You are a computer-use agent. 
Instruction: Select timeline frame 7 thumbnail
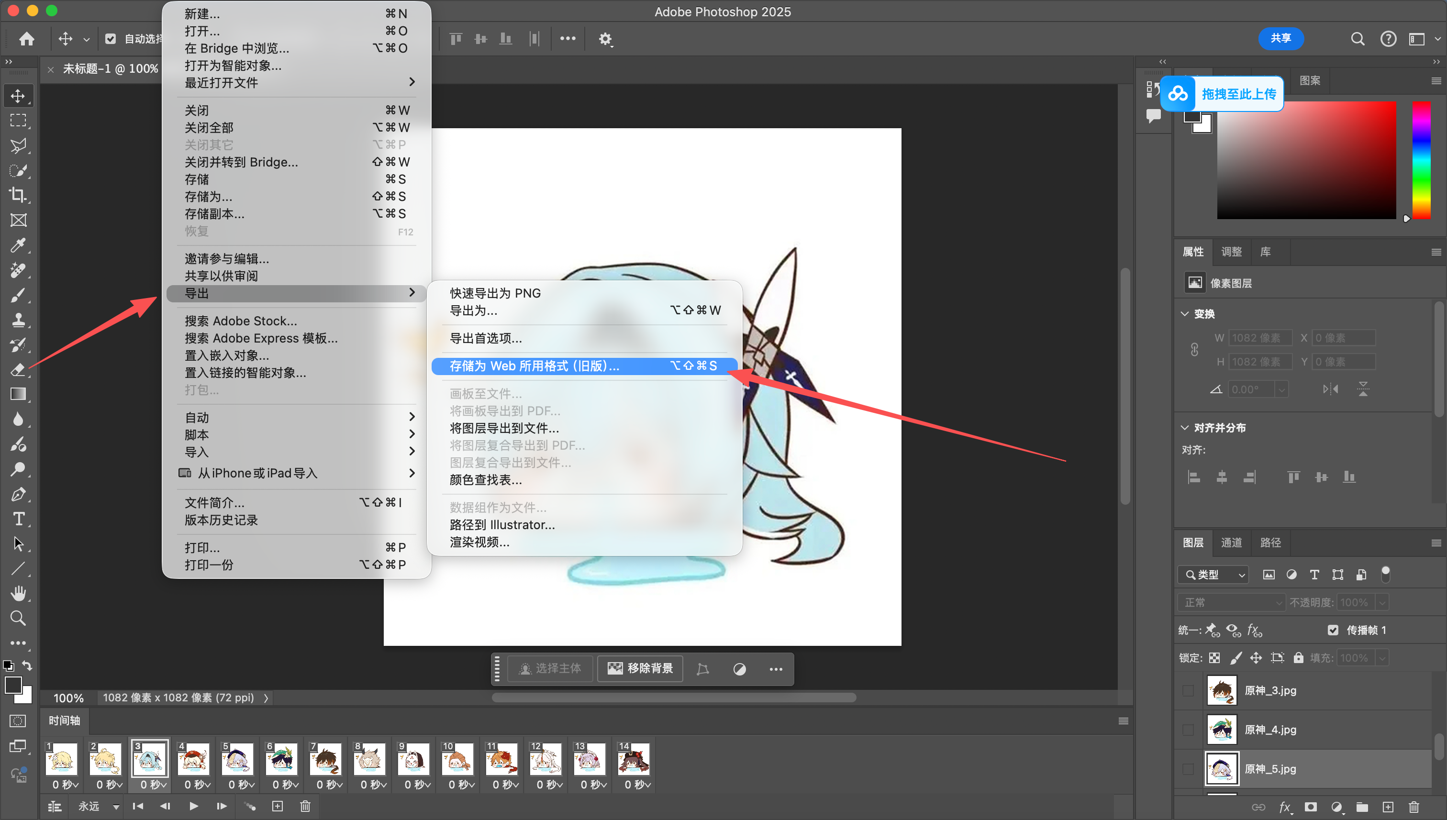pos(325,759)
